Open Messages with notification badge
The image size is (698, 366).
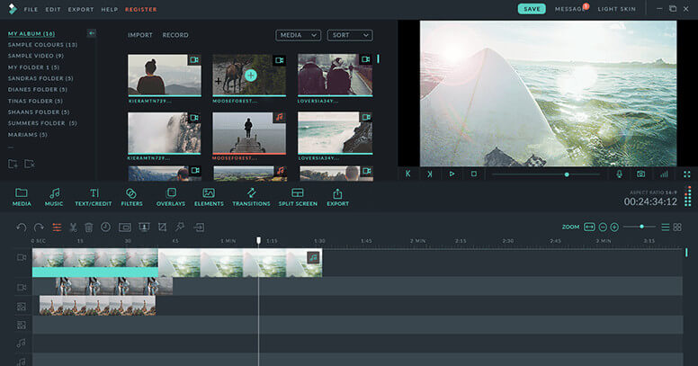570,9
